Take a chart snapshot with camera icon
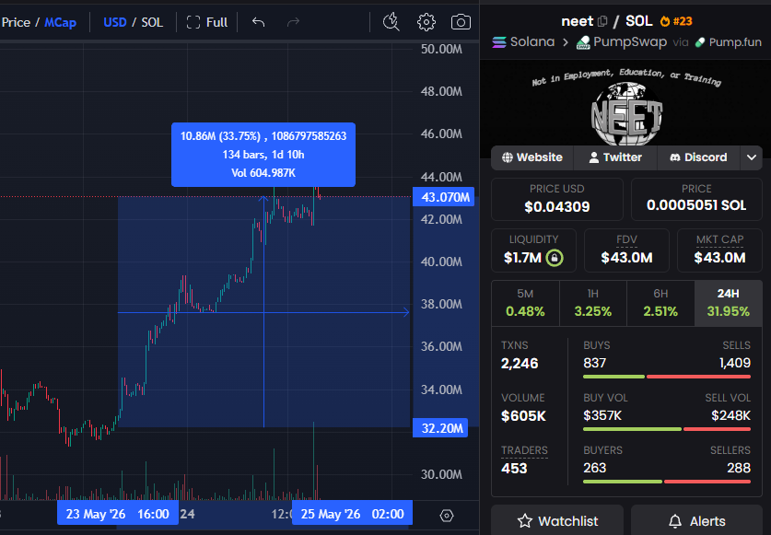Viewport: 771px width, 535px height. (461, 22)
